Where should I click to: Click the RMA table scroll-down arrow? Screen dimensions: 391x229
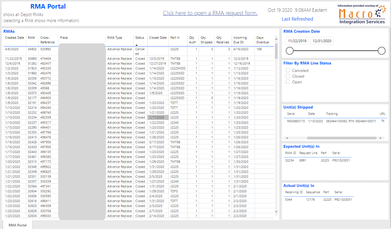(x=276, y=211)
